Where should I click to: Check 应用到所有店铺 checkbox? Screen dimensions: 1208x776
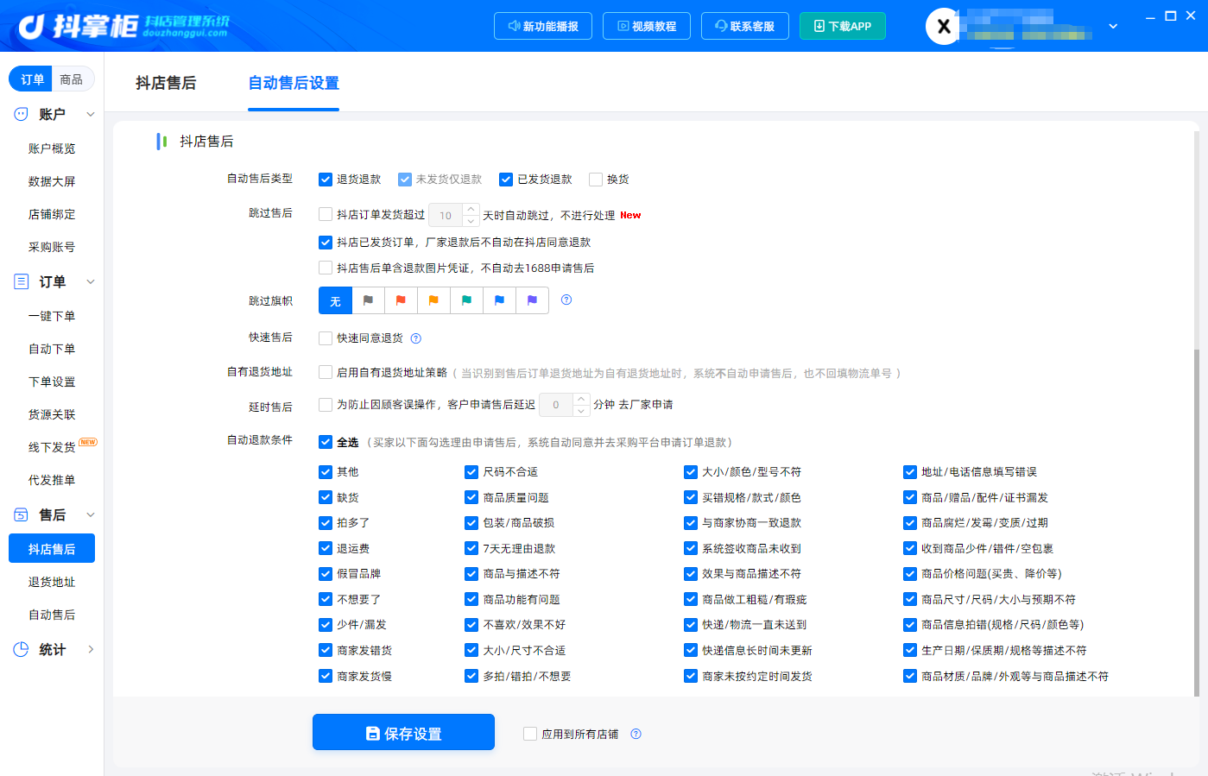pos(530,734)
